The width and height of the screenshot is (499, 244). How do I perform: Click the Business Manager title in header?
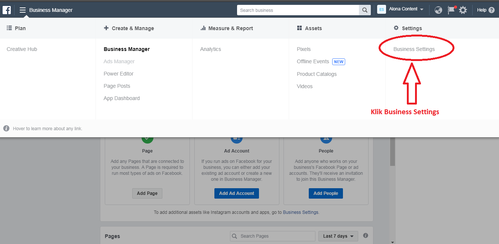pyautogui.click(x=51, y=10)
